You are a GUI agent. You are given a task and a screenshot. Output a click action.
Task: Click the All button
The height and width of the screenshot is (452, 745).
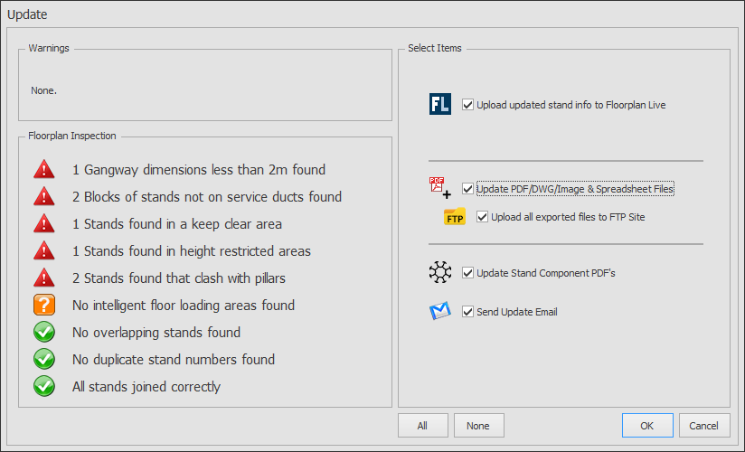[x=423, y=426]
